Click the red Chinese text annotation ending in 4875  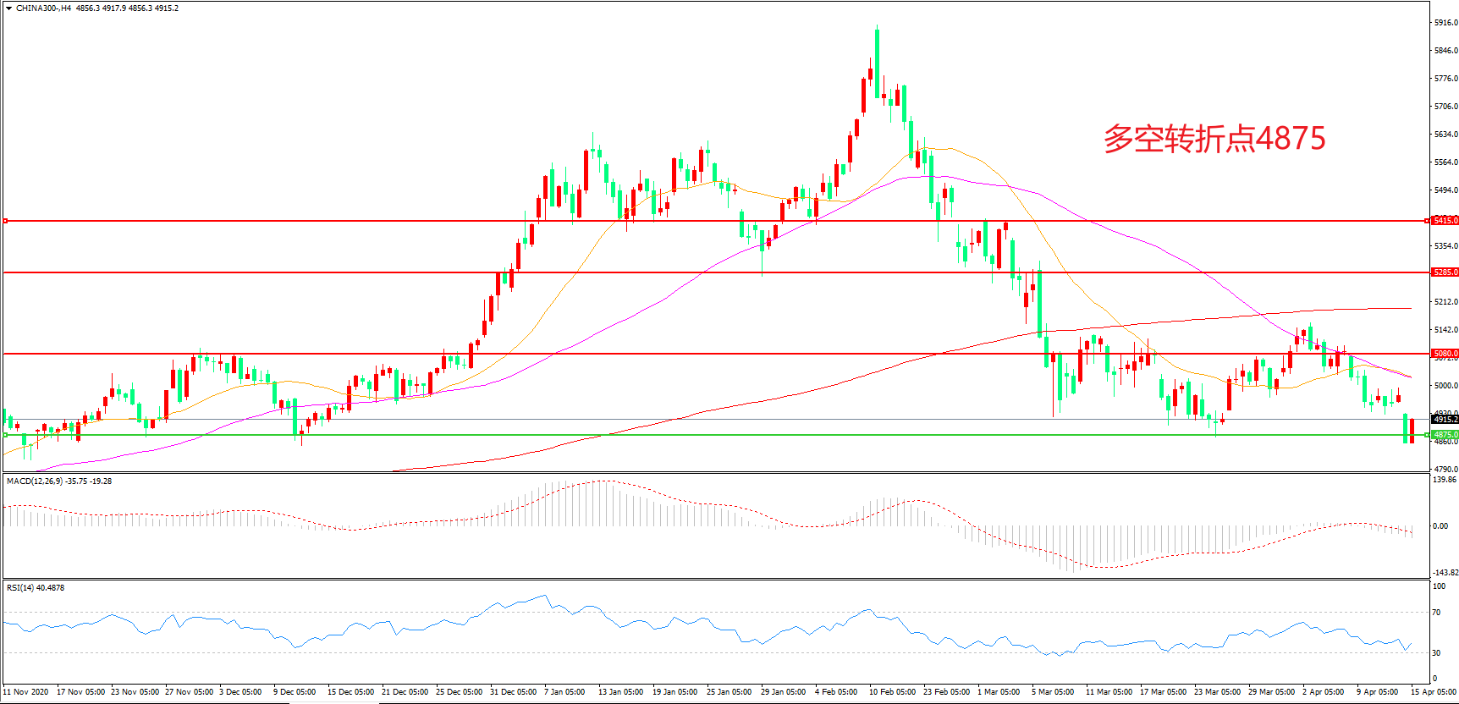(x=1214, y=139)
